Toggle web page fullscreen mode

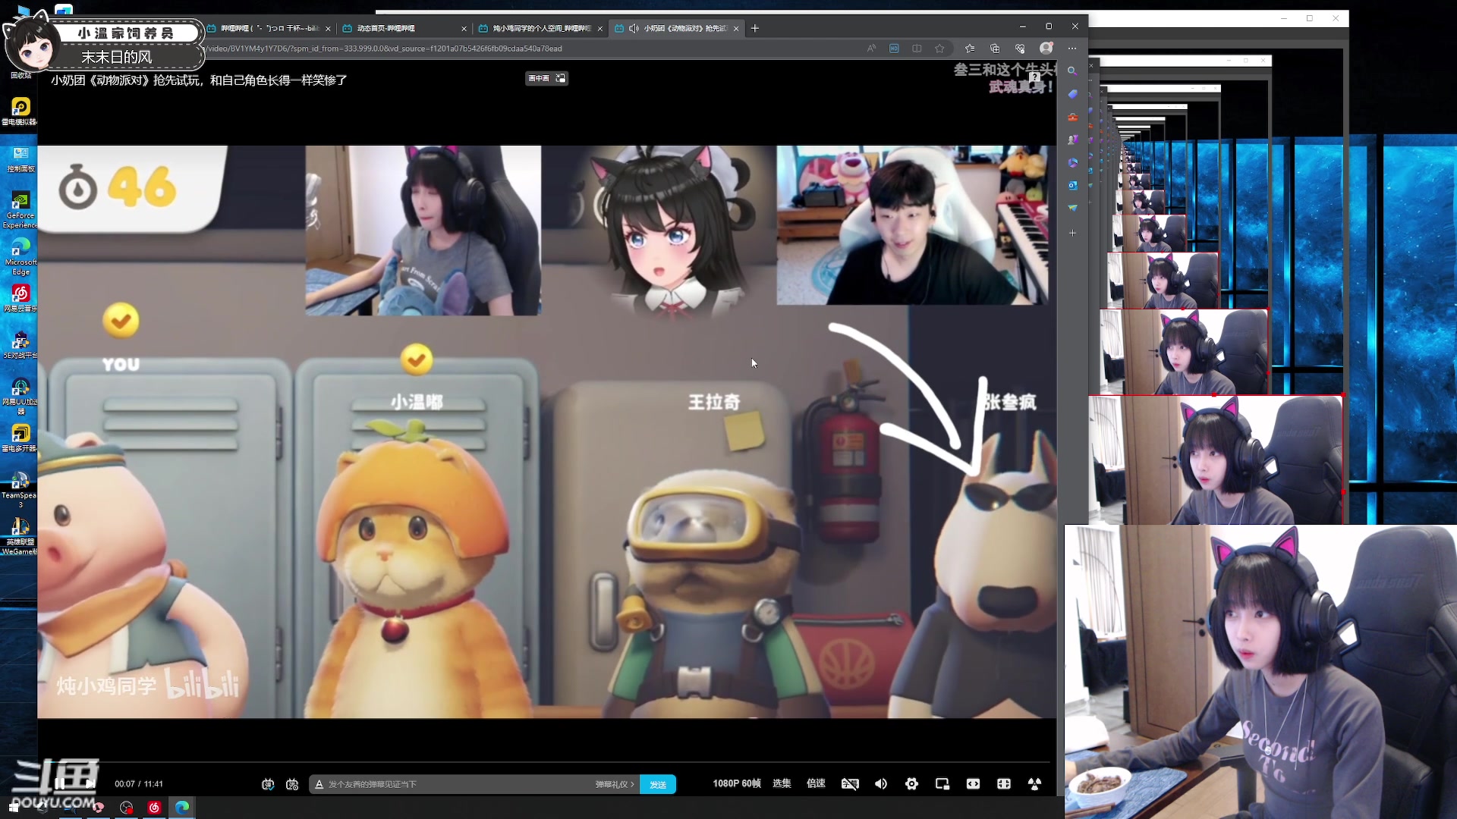pos(1004,784)
